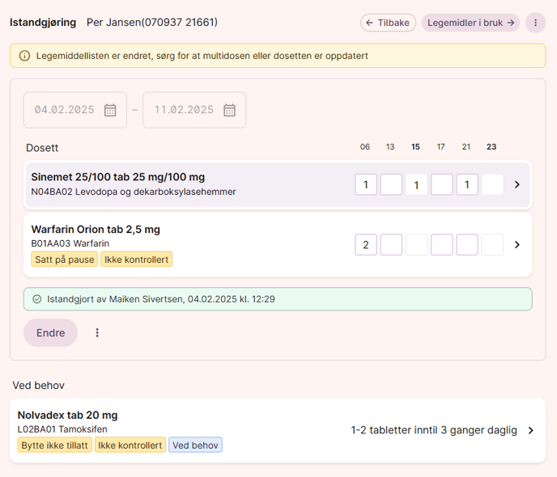Image resolution: width=557 pixels, height=477 pixels.
Task: Expand Nolvadex tab 20 mg row chevron
Action: [x=531, y=430]
